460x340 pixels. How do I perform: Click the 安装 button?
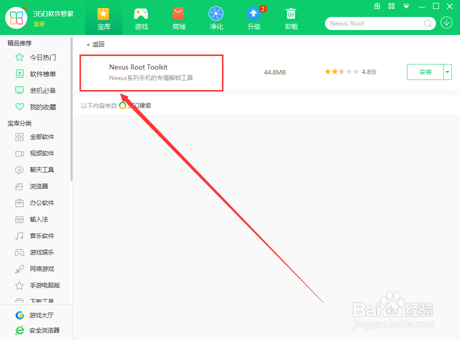(425, 72)
